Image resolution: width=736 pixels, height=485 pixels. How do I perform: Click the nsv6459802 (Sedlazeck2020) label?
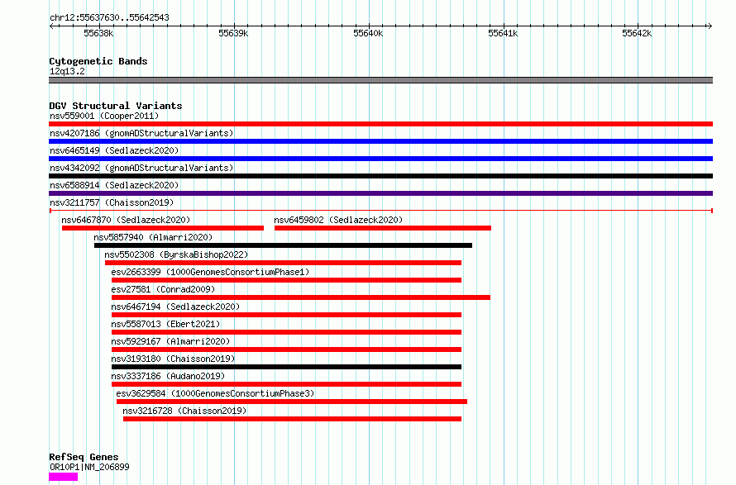338,220
